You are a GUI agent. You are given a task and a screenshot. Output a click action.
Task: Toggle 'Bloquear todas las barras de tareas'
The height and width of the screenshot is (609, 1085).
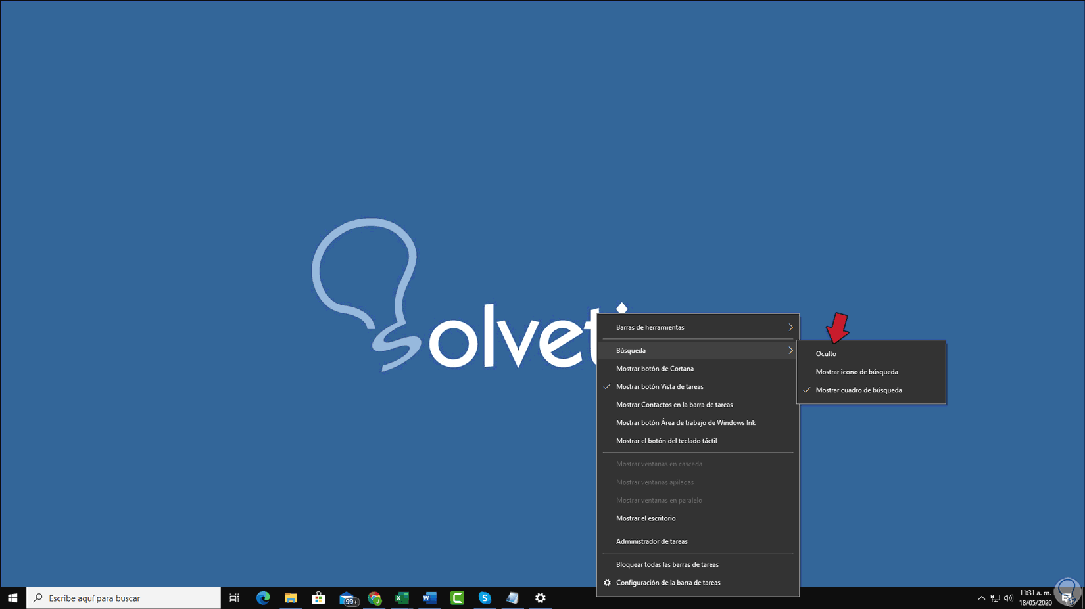[698, 564]
